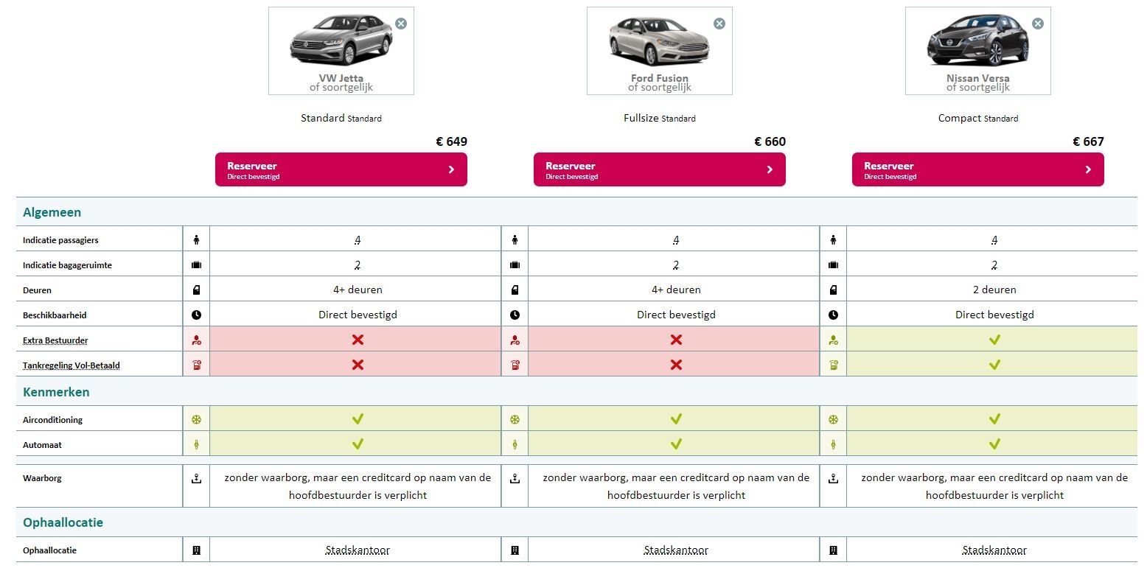This screenshot has width=1147, height=571.
Task: Reserve the Ford Fusion for €660
Action: click(x=660, y=169)
